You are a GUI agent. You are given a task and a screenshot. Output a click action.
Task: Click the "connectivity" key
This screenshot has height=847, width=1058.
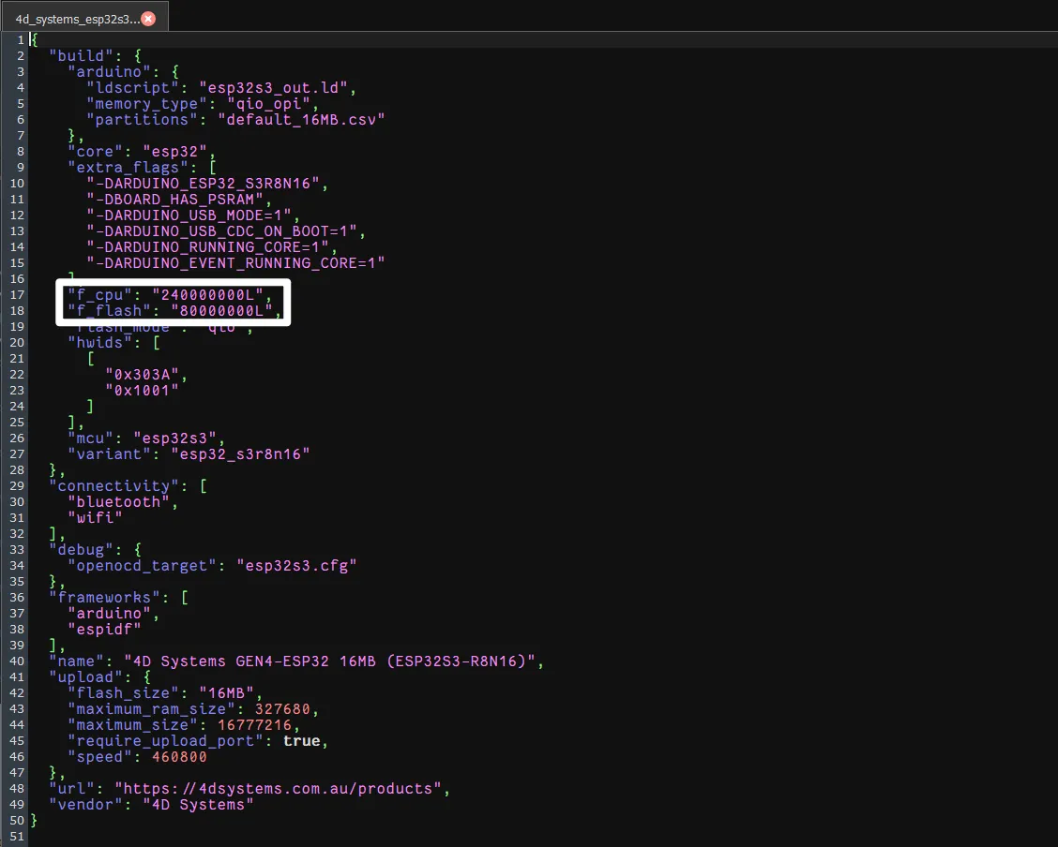(113, 486)
